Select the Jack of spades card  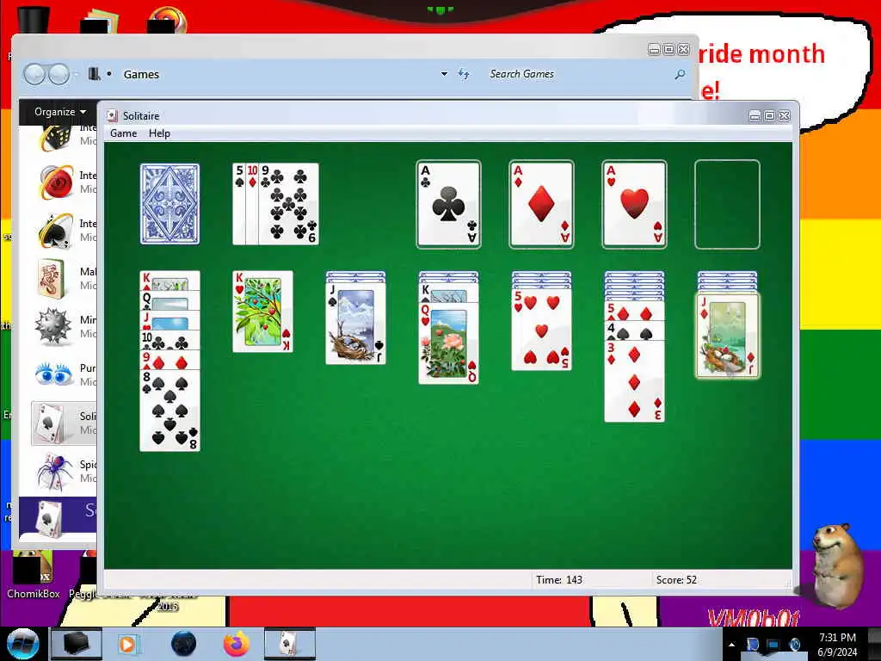click(355, 324)
